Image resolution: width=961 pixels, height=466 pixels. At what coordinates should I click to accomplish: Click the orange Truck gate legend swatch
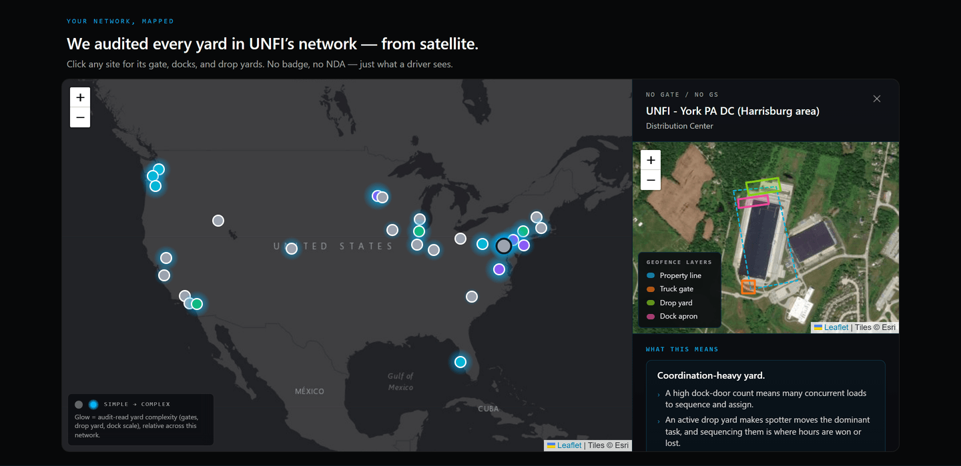pyautogui.click(x=651, y=289)
